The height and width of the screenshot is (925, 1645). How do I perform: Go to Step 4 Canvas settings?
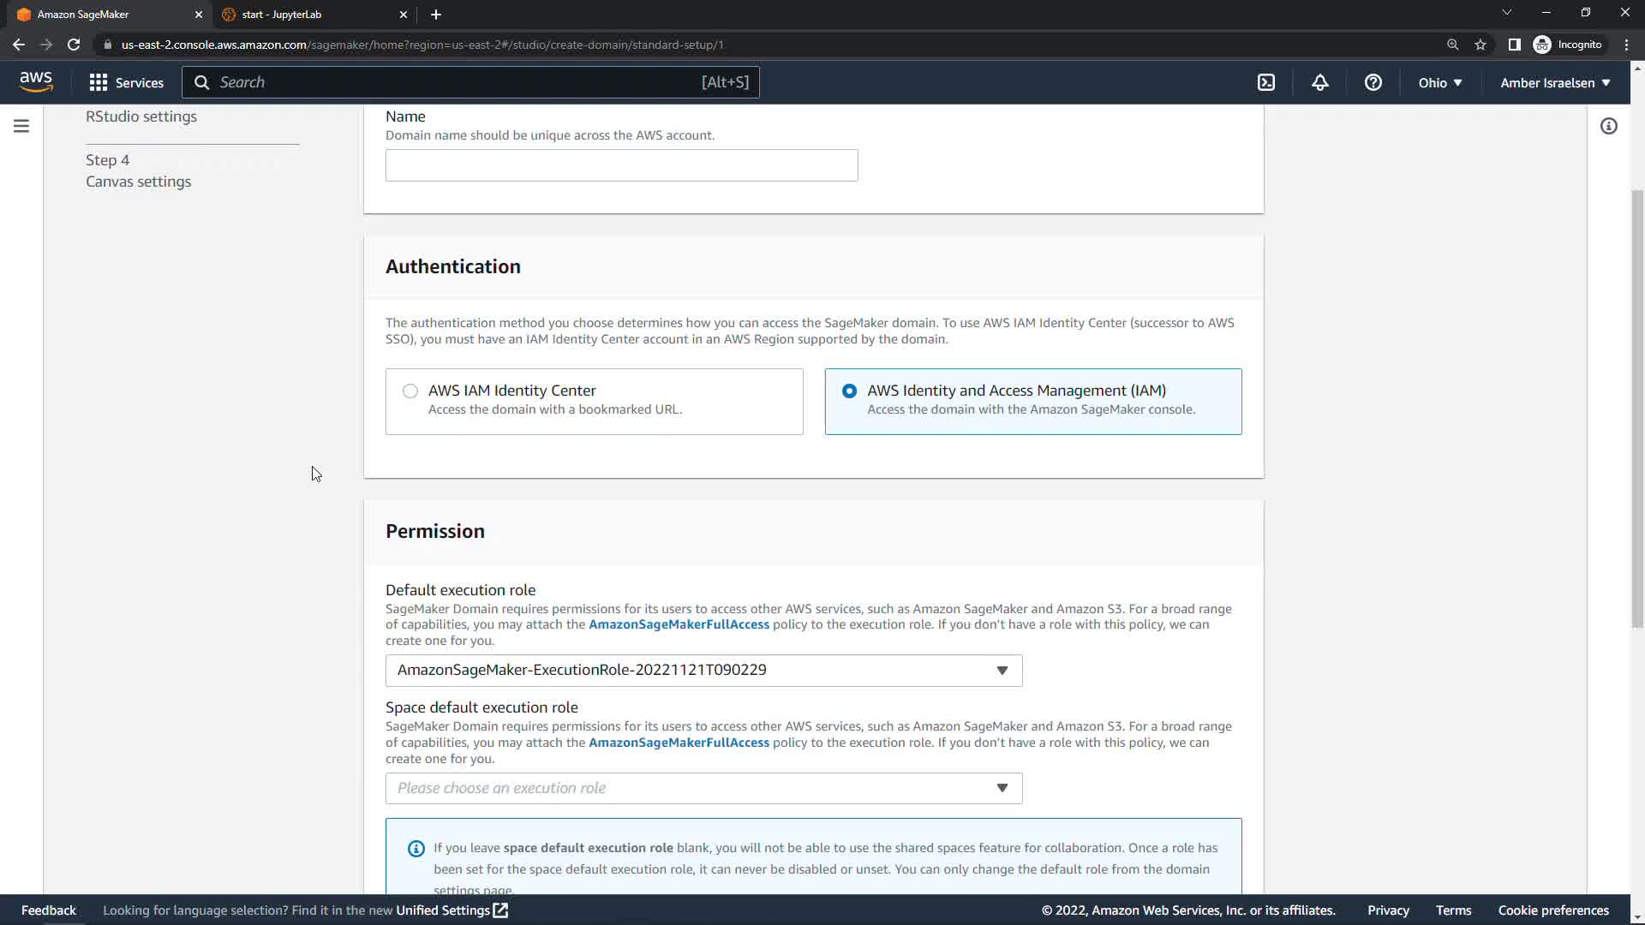pyautogui.click(x=138, y=182)
